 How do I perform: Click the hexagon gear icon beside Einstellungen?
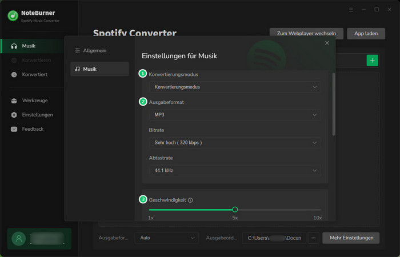(14, 115)
